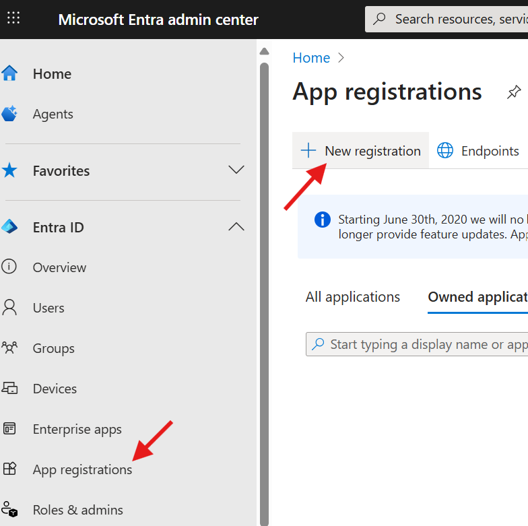This screenshot has height=526, width=528.
Task: Click the Home house icon in sidebar
Action: tap(9, 74)
